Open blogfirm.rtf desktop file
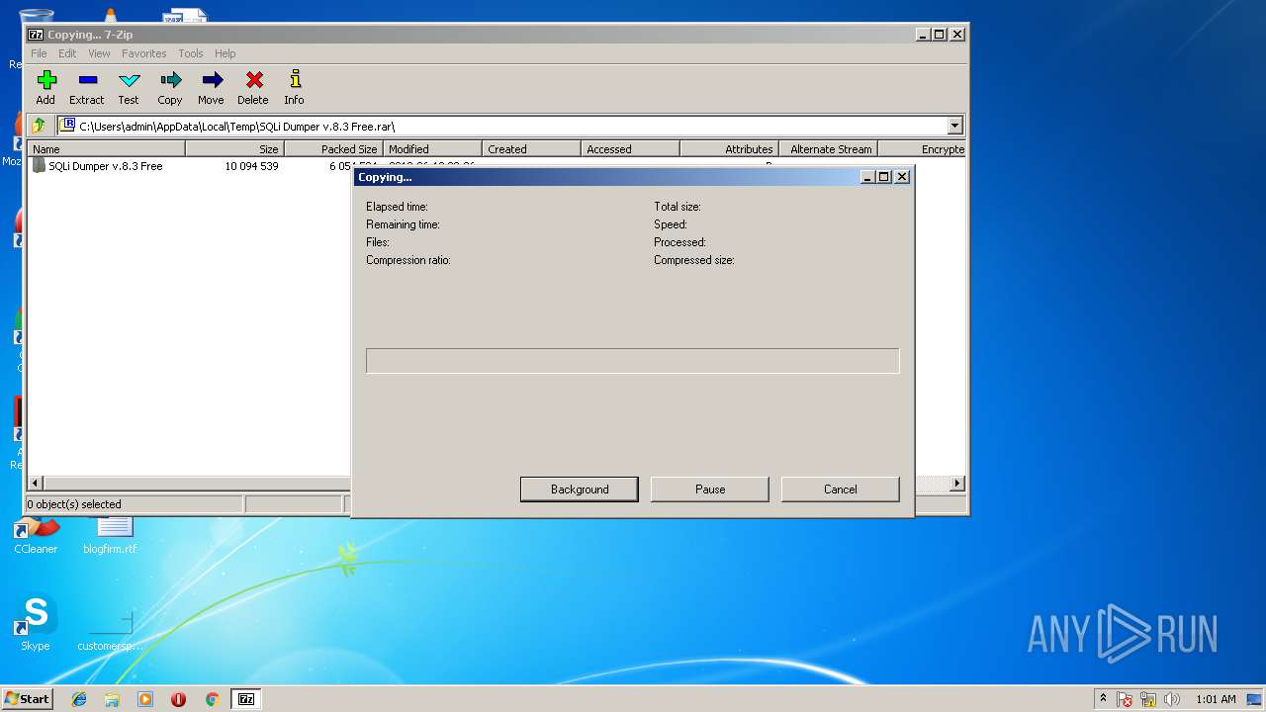This screenshot has width=1266, height=712. point(110,536)
